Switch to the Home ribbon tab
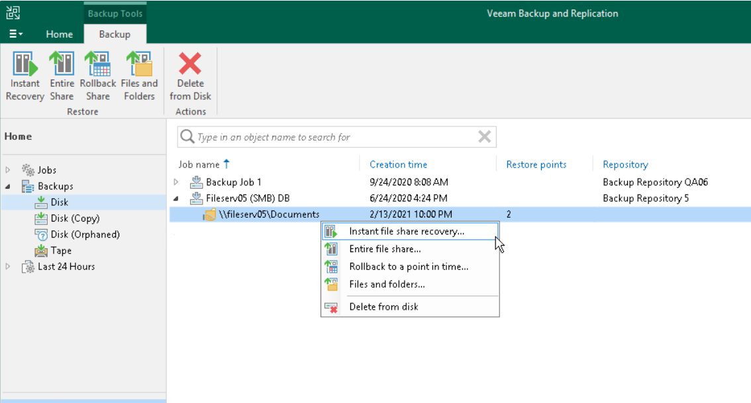Screen dimensions: 751x403 [60, 34]
